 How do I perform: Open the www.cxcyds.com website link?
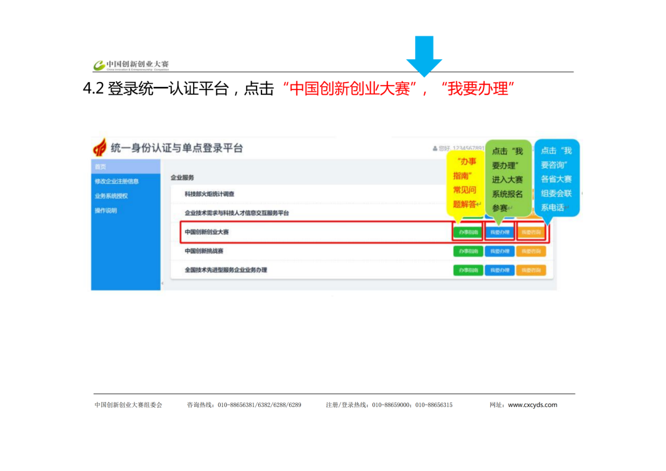(x=532, y=405)
